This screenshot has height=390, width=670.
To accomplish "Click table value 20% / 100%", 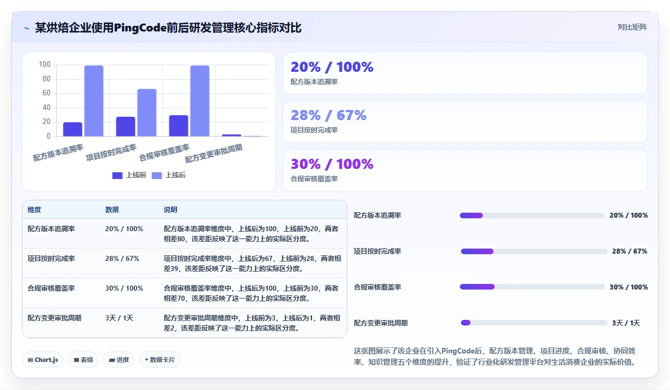I will tap(124, 229).
